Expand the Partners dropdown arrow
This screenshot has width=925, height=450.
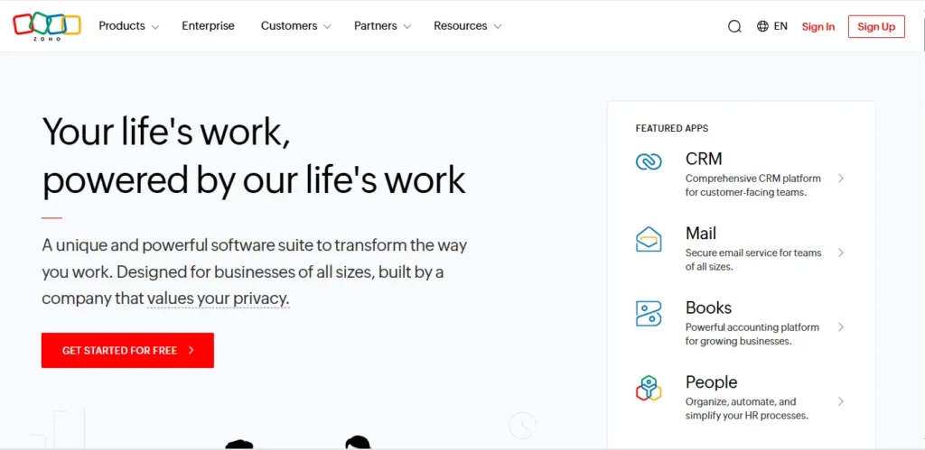point(406,27)
